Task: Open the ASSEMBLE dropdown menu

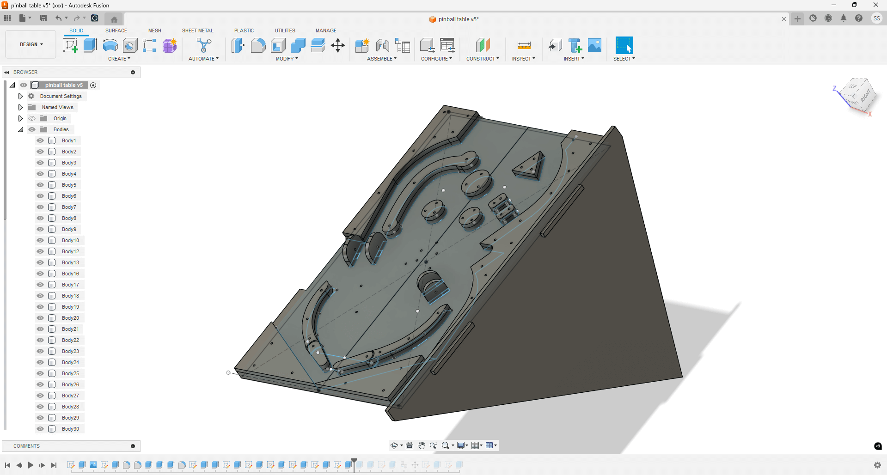Action: [x=382, y=59]
